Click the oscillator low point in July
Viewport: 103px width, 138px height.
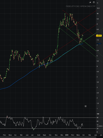click(34, 130)
